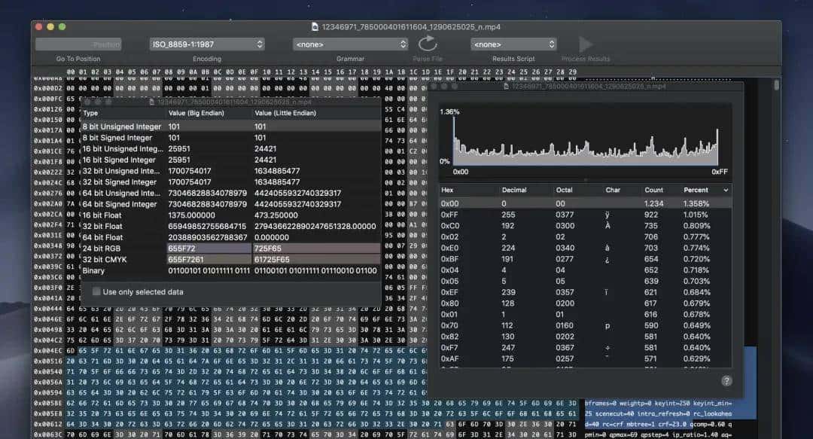Sort histogram by the Count column header

(x=654, y=191)
